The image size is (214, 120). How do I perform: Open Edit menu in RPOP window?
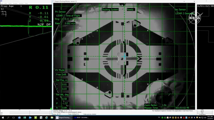click(6, 3)
